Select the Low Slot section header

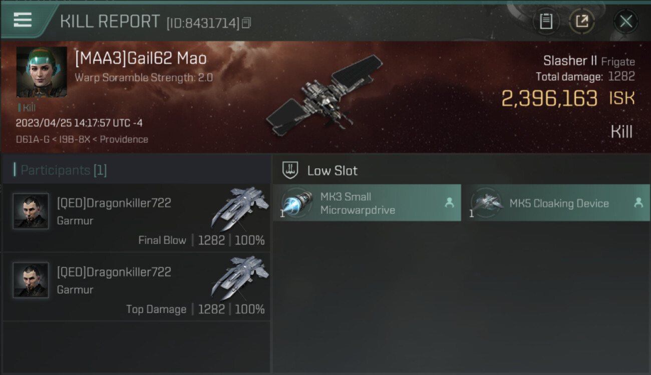point(462,170)
